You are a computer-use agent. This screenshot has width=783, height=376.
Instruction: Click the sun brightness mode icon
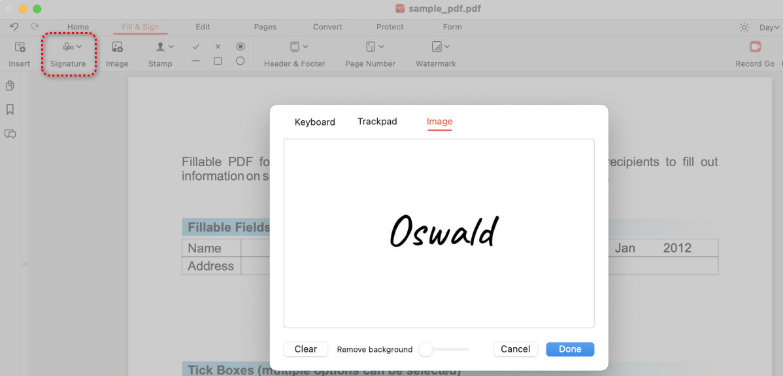pos(744,27)
